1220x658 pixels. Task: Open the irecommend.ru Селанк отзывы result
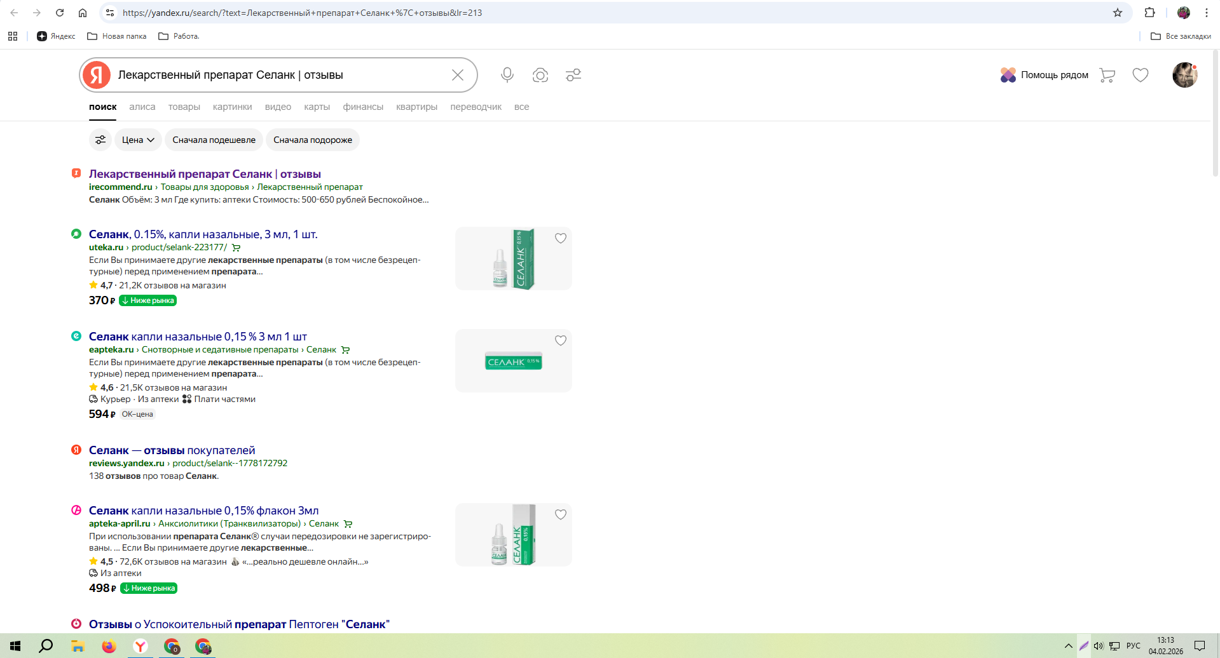coord(205,174)
